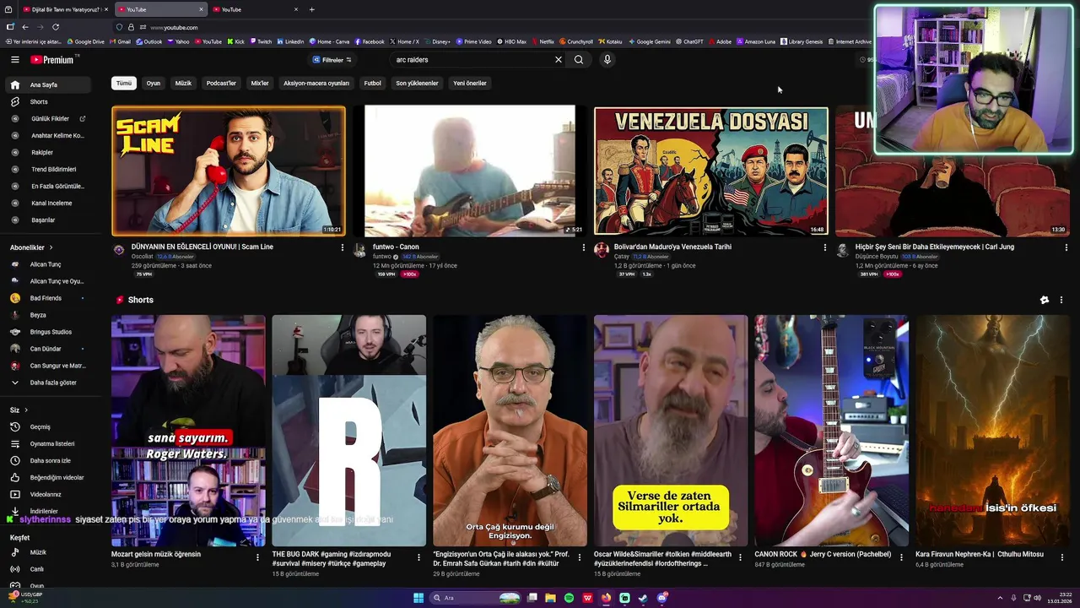Screen dimensions: 1080x608
Task: Open Kanal İnceleme sidebar item
Action: (47, 204)
